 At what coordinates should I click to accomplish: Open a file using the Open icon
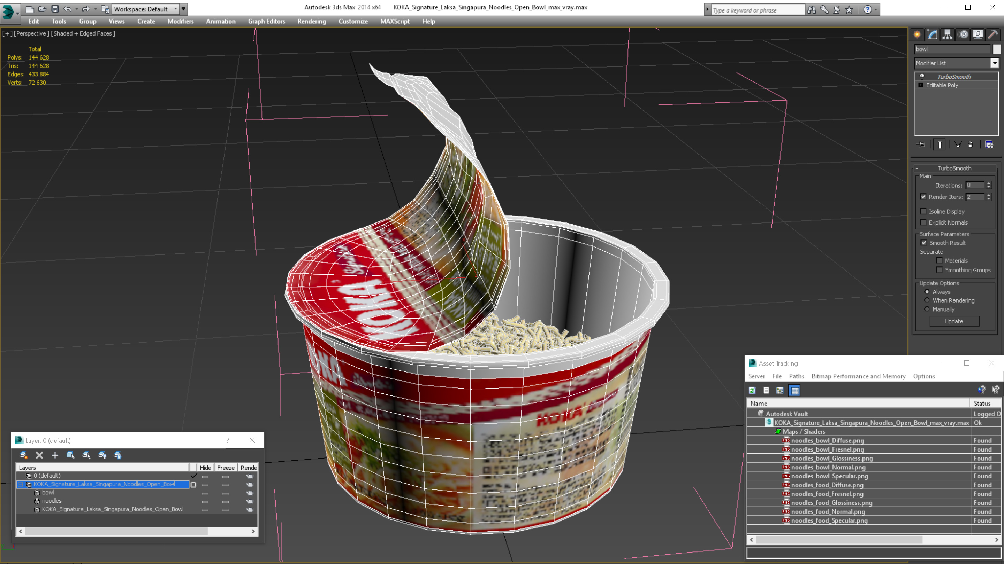[x=42, y=9]
